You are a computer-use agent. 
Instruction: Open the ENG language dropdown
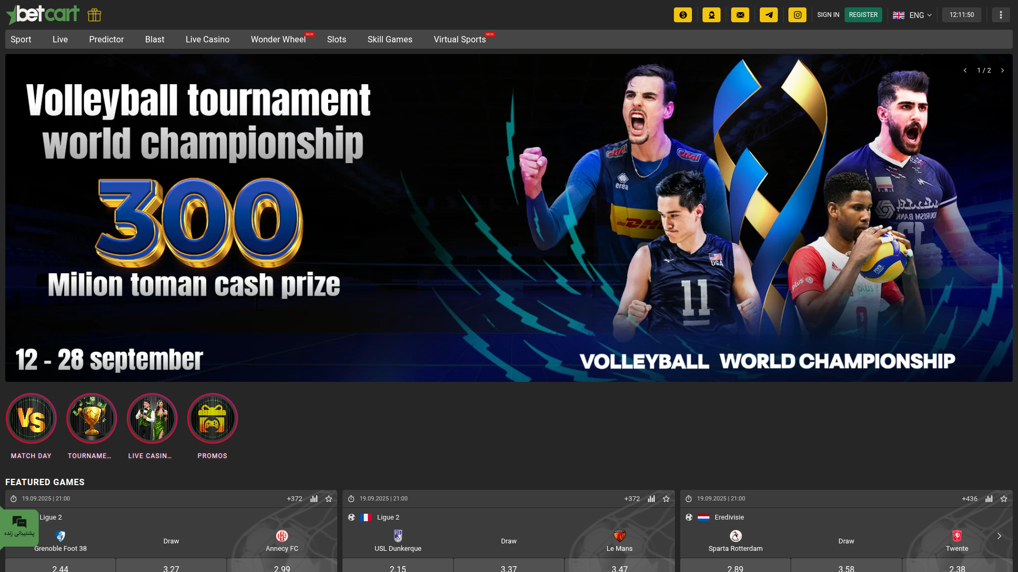(x=912, y=15)
